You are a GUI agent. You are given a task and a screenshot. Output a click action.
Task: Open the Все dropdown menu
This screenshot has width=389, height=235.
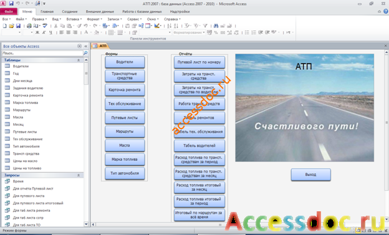(x=6, y=19)
